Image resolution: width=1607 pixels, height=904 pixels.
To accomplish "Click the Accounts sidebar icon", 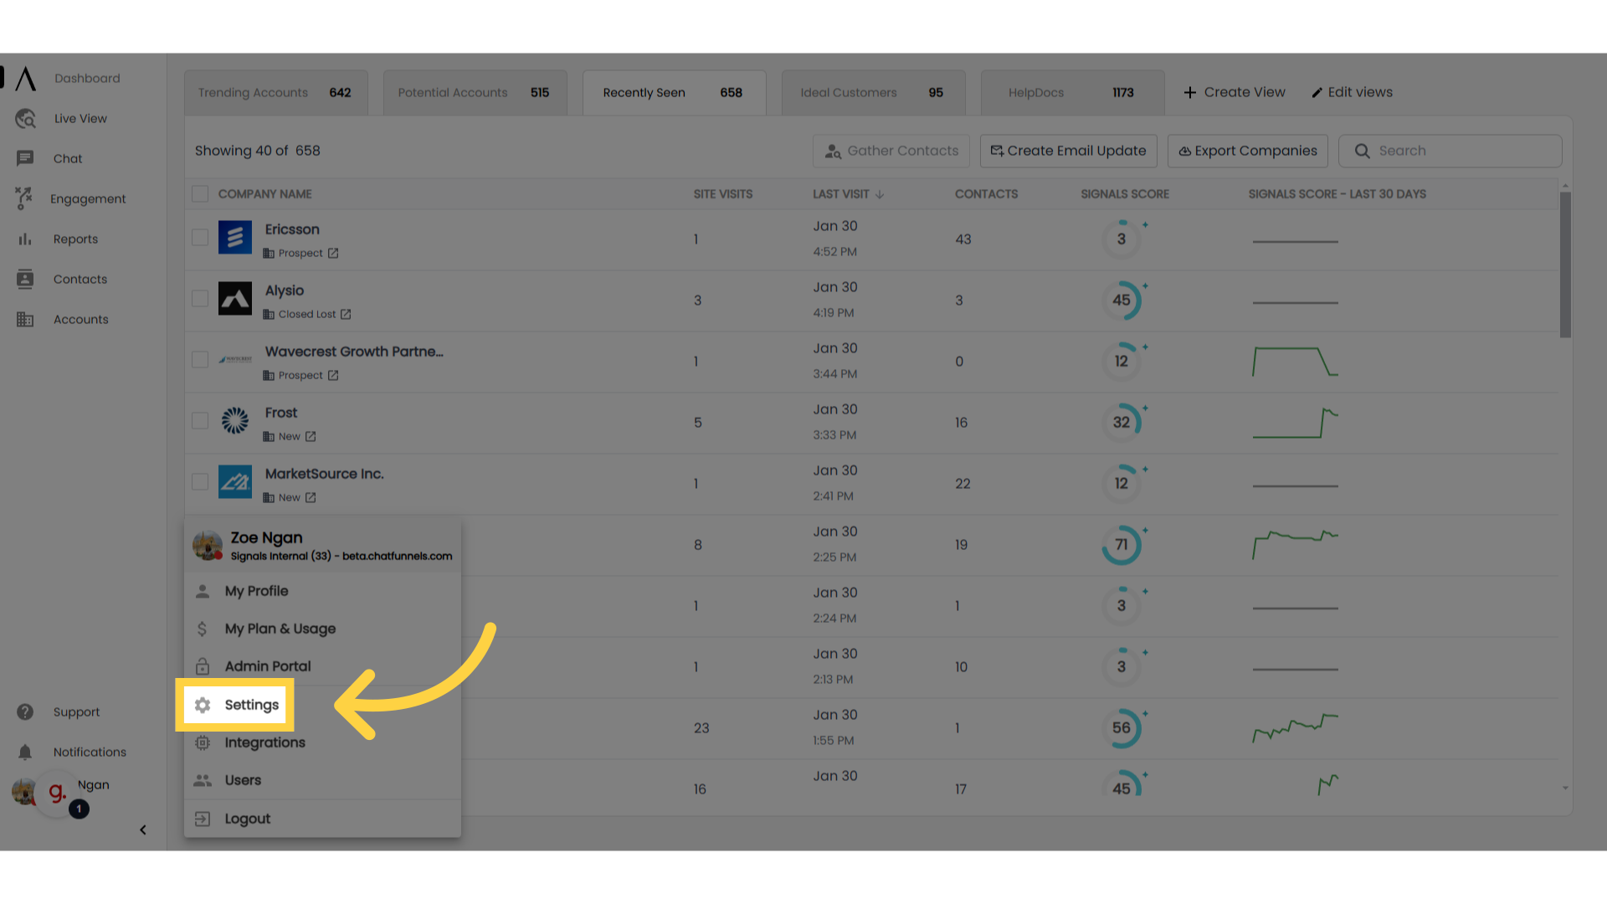I will click(25, 319).
